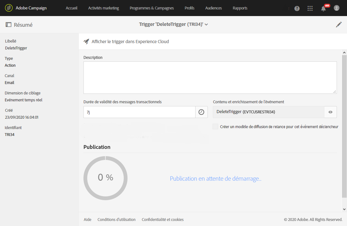This screenshot has width=347, height=226.
Task: Check create reminder delivery template option
Action: coord(215,127)
